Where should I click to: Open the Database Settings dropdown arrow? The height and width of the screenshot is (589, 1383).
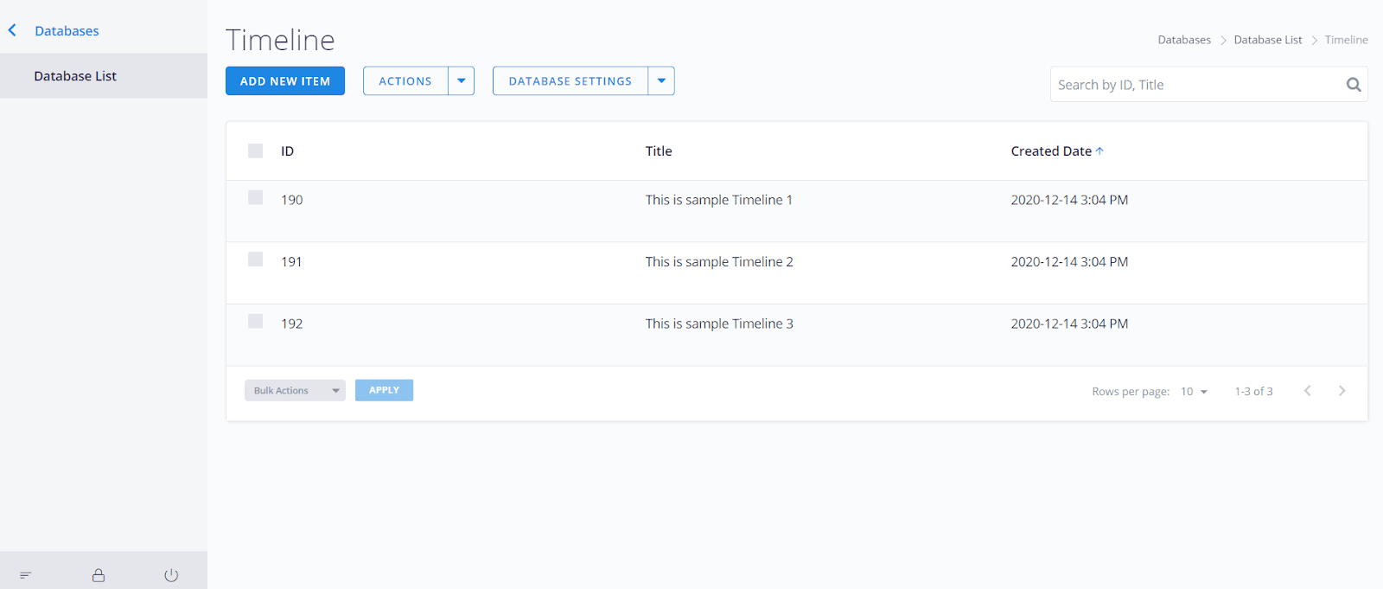point(661,80)
